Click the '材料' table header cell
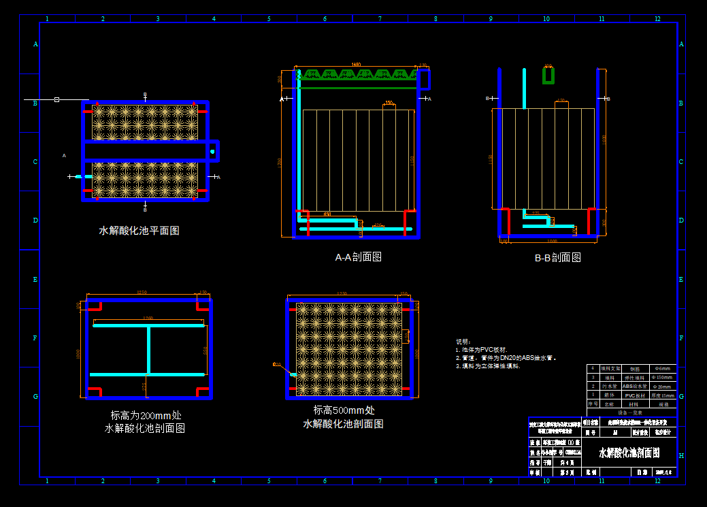This screenshot has width=707, height=507. (634, 405)
